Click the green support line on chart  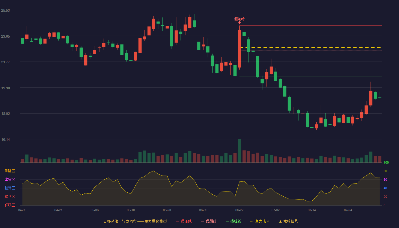(311, 76)
